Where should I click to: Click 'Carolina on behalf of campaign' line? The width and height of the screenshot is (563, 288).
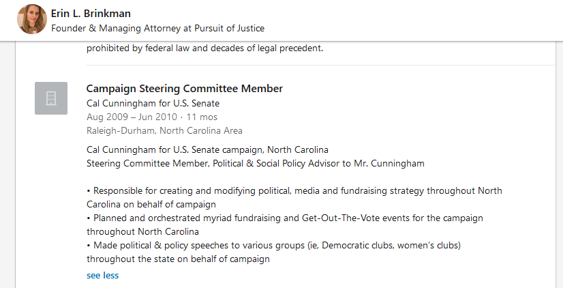coord(151,204)
